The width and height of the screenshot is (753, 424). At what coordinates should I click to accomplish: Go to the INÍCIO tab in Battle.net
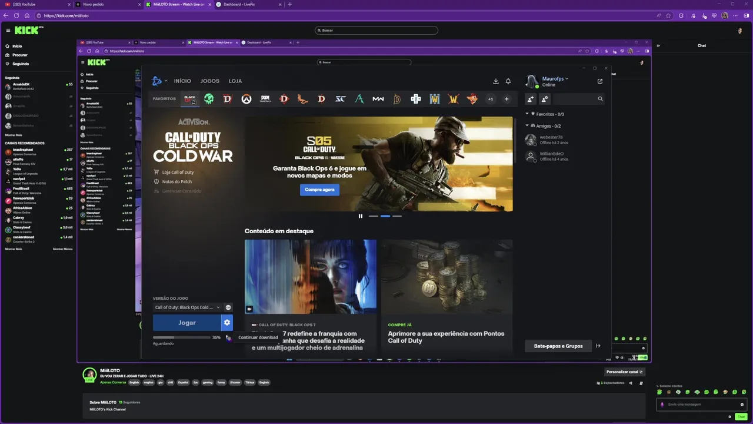click(x=182, y=81)
